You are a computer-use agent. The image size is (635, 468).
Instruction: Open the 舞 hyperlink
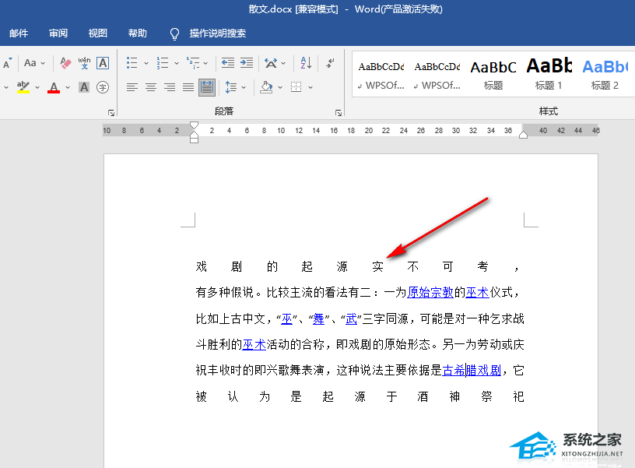319,319
